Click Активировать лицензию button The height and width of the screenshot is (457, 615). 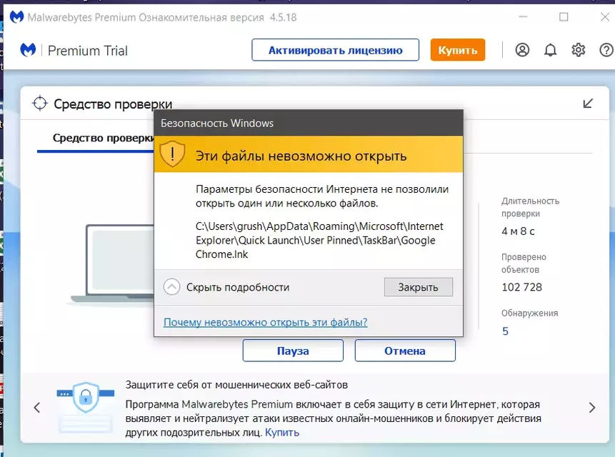pos(335,50)
